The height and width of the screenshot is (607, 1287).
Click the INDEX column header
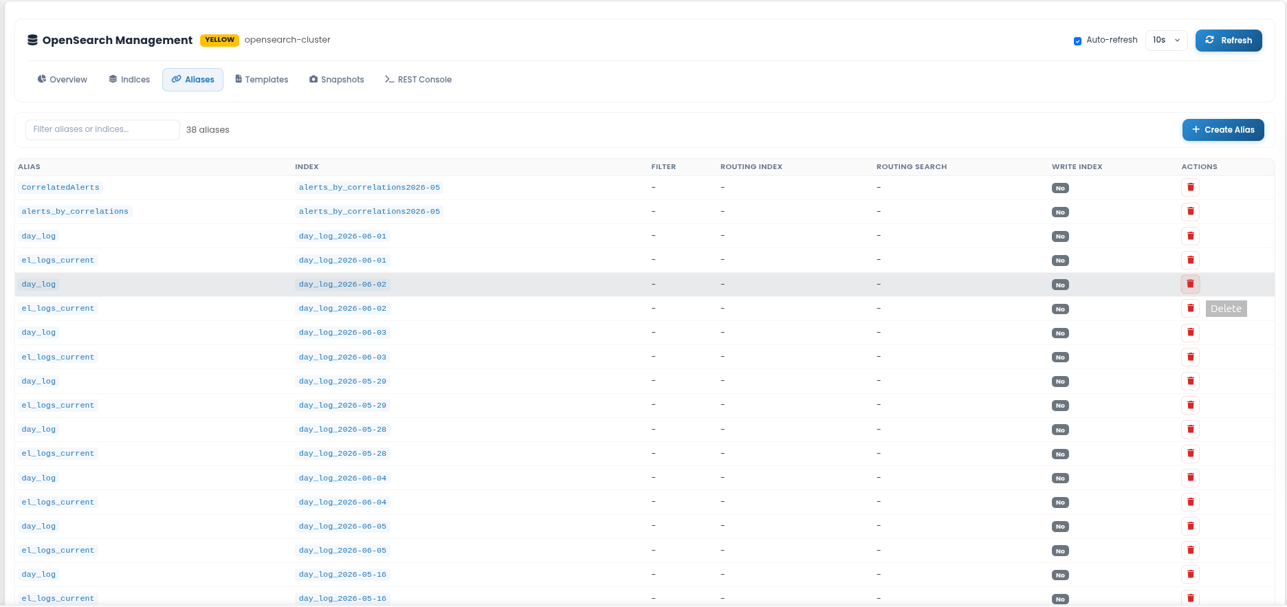pos(307,167)
